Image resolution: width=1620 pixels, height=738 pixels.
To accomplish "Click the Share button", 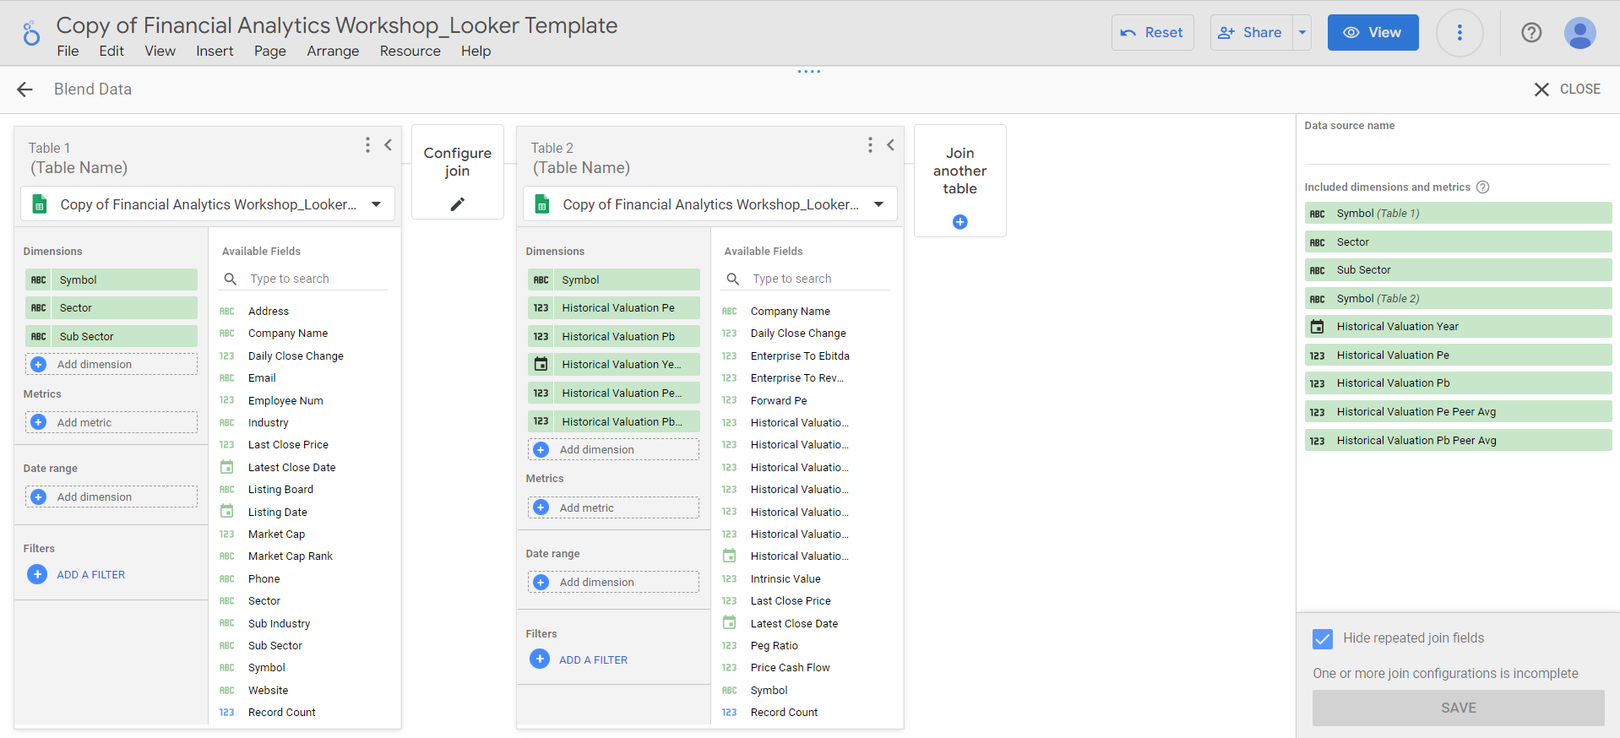I will (1251, 33).
